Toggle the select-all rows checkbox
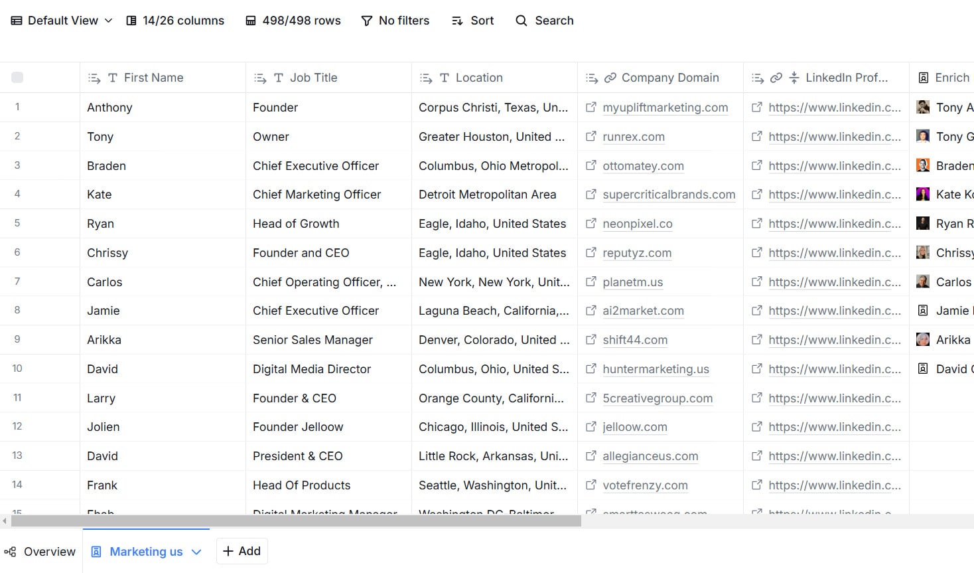Image resolution: width=974 pixels, height=573 pixels. 17,78
